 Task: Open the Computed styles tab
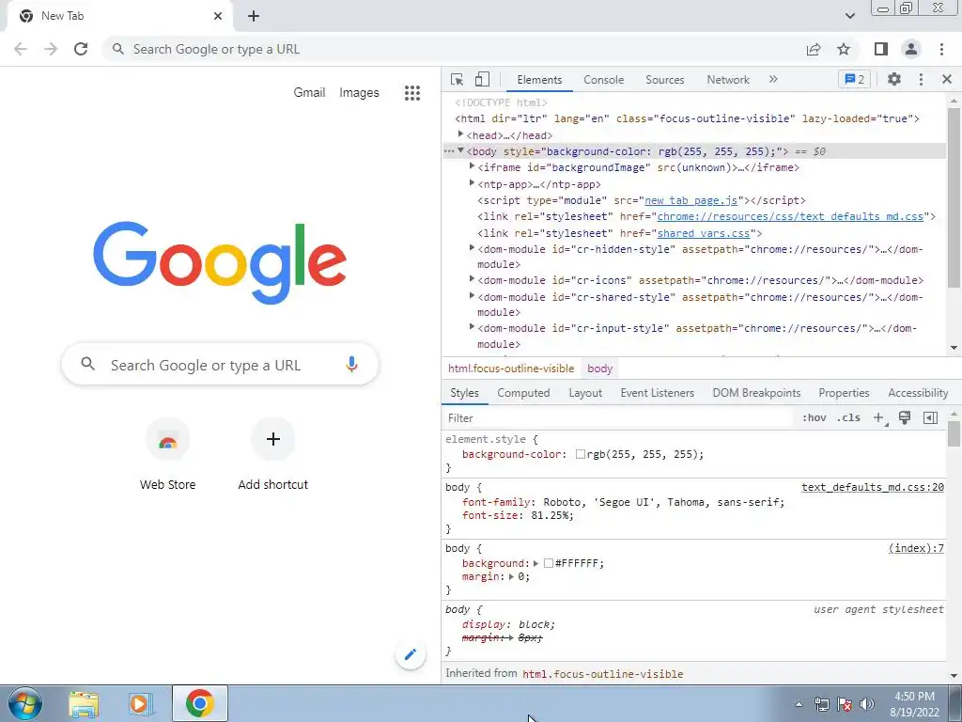click(x=523, y=393)
